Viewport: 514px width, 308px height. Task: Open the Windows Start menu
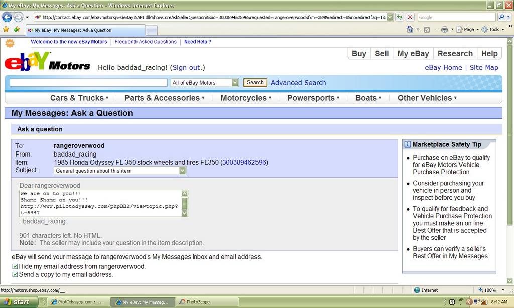[x=19, y=302]
